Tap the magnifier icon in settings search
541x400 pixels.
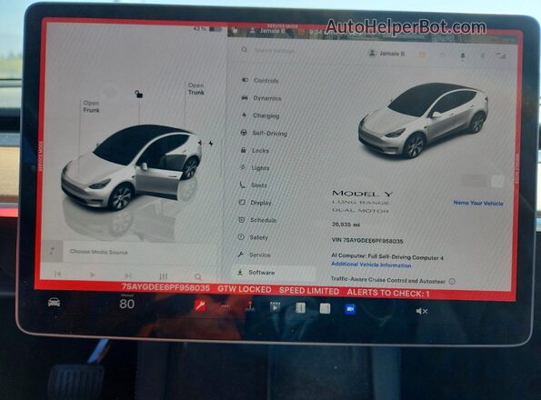coord(245,50)
